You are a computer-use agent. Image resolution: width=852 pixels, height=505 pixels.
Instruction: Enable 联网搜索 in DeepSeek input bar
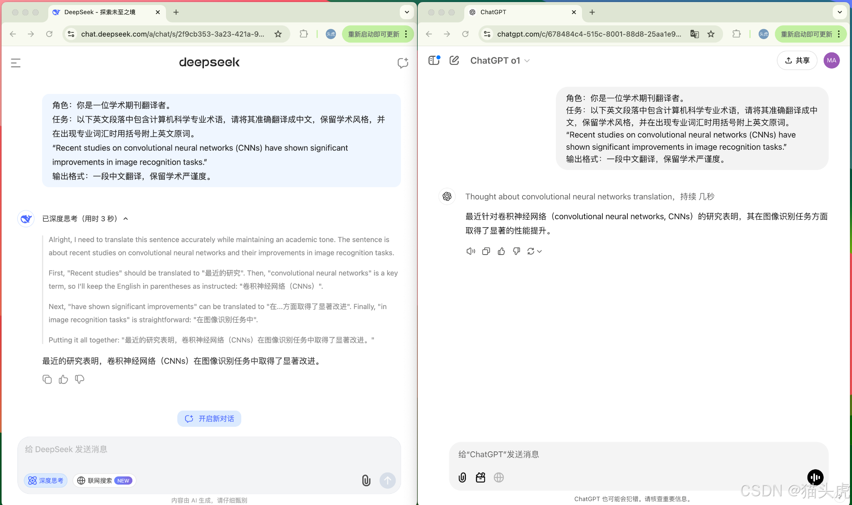pyautogui.click(x=104, y=480)
